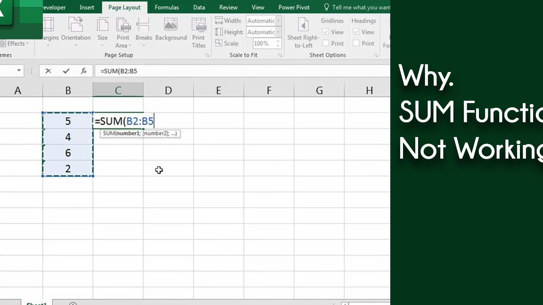Enable the Gridlines Print checkbox
Screen dimensions: 543x305
tap(326, 43)
